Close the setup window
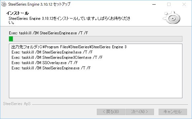Screen dimensions: 192x119 click(184, 4)
